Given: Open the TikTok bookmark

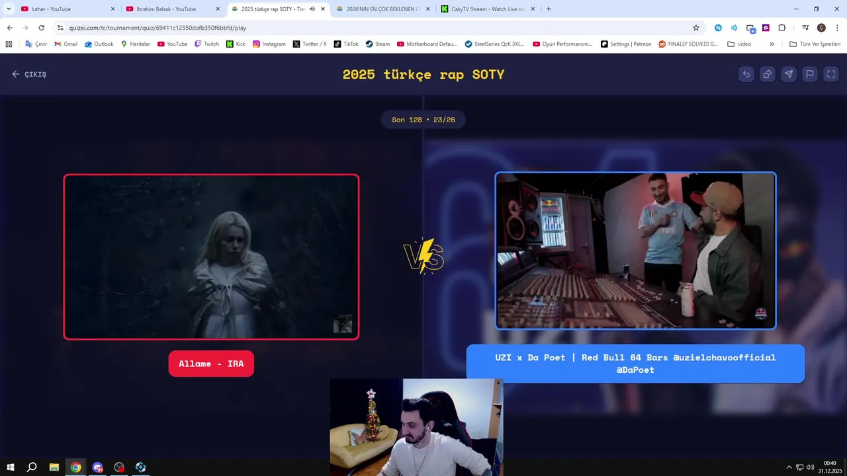Looking at the screenshot, I should pos(346,44).
